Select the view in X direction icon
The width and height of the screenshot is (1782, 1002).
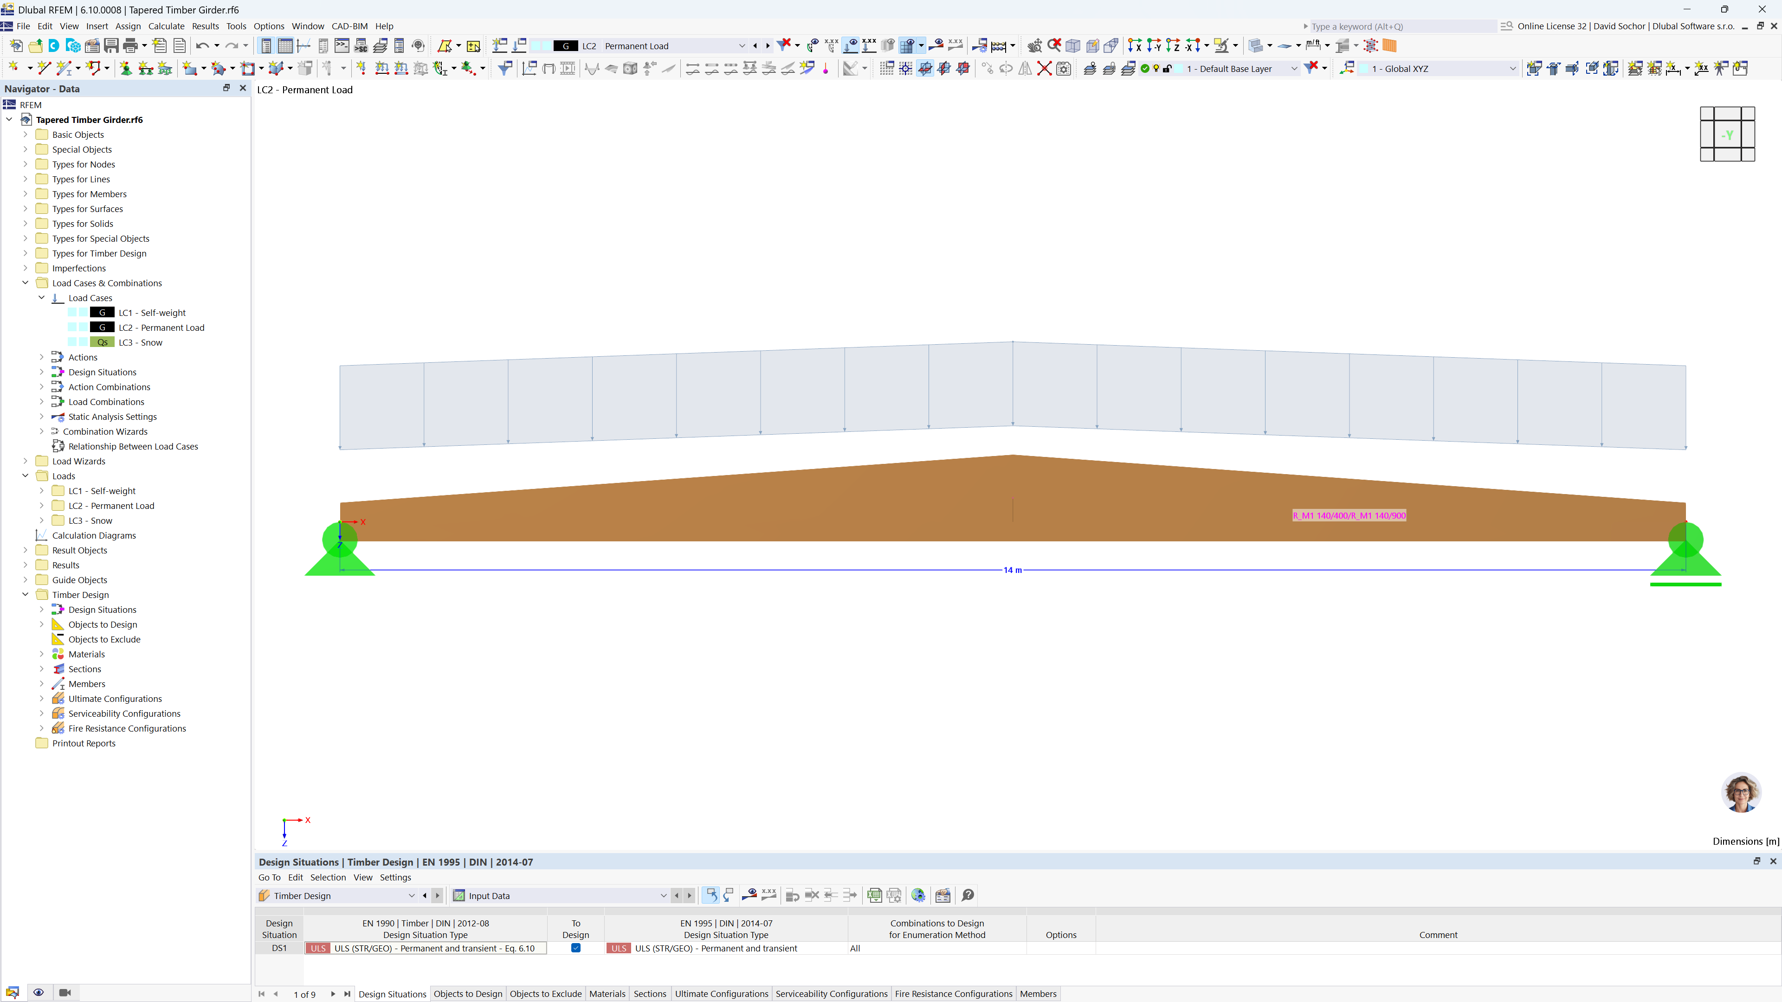click(1135, 46)
